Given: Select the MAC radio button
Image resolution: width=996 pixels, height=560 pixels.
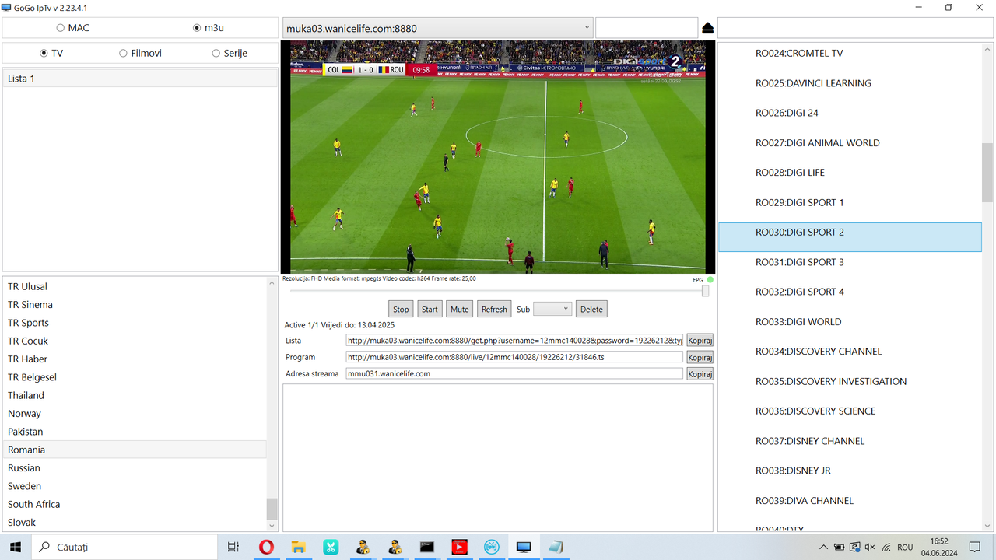Looking at the screenshot, I should [61, 28].
